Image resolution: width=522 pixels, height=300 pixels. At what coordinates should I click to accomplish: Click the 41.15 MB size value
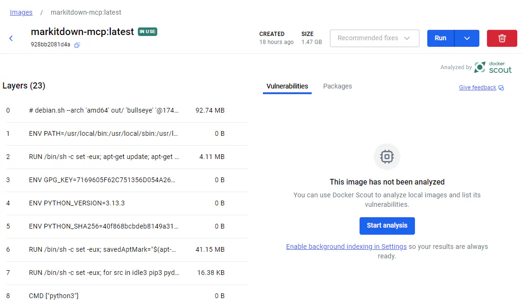[210, 249]
